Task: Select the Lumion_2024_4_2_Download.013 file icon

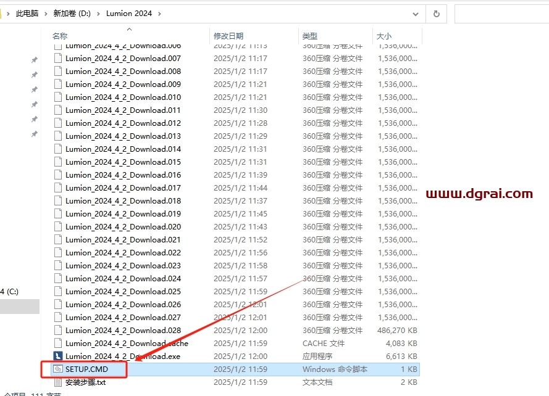Action: [58, 136]
